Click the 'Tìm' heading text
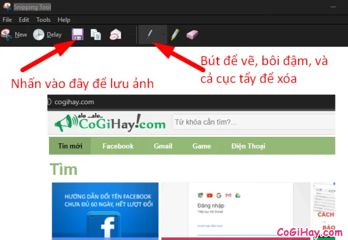The image size is (348, 240). pos(64,169)
